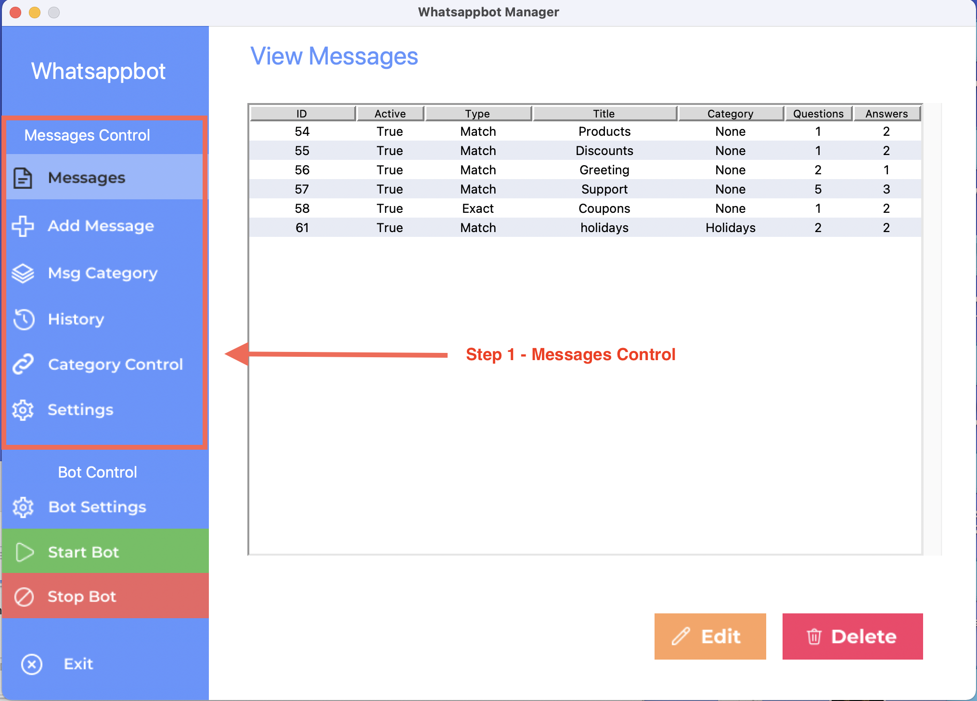Screen dimensions: 977x701
Task: Click ID cell 54
Action: point(302,131)
